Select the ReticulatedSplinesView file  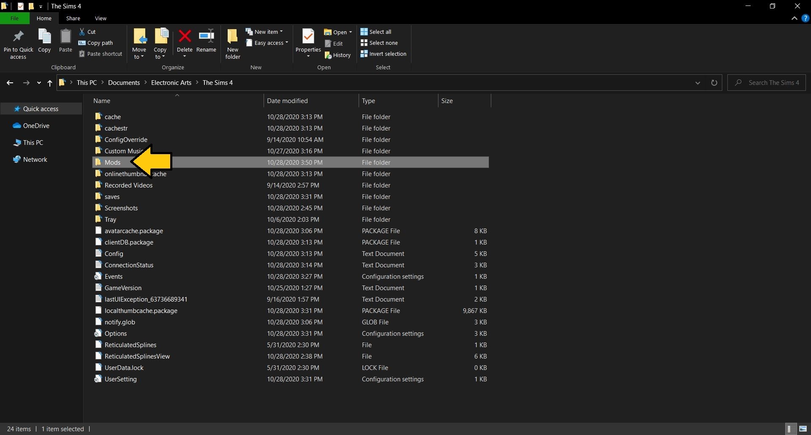(290, 356)
